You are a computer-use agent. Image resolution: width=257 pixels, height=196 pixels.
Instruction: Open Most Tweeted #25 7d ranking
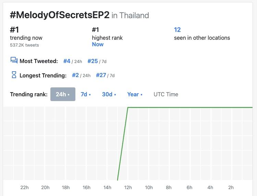pyautogui.click(x=93, y=61)
